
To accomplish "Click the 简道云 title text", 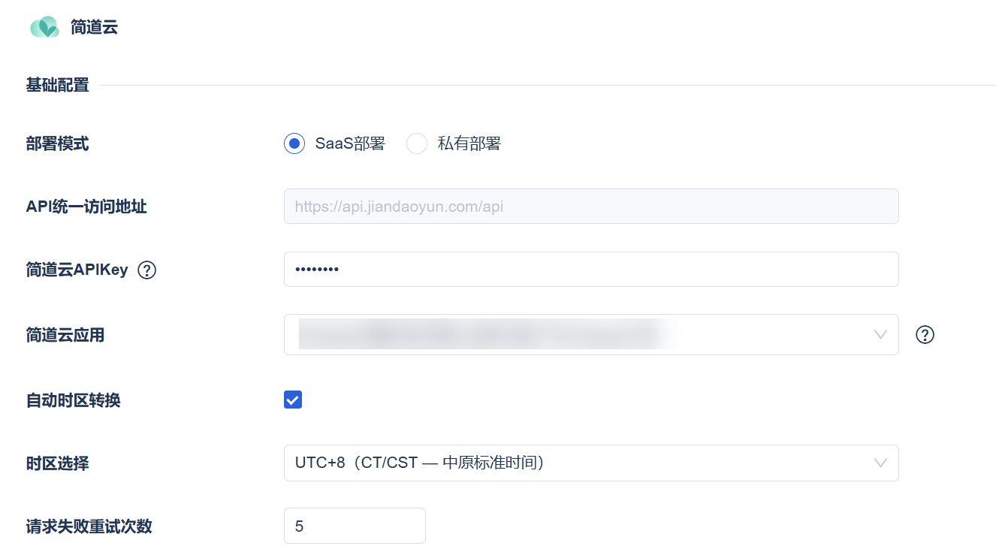I will point(95,28).
